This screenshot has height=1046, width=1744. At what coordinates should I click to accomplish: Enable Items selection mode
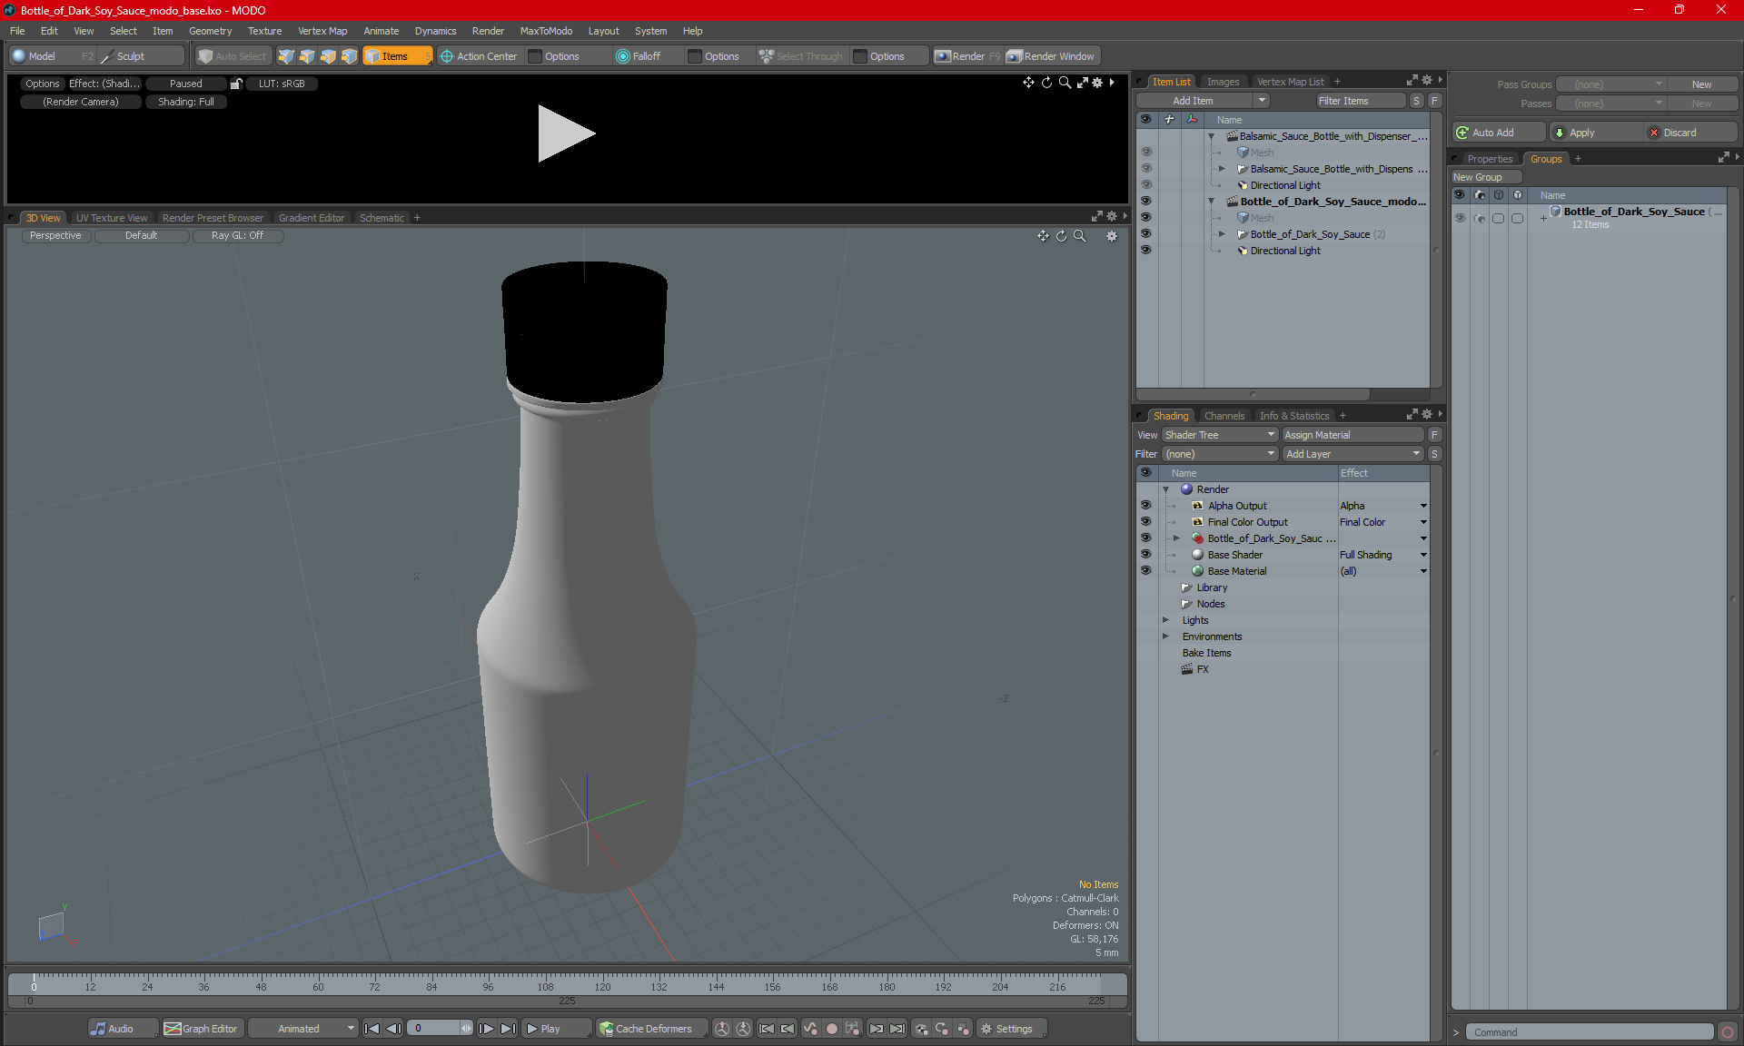tap(397, 56)
